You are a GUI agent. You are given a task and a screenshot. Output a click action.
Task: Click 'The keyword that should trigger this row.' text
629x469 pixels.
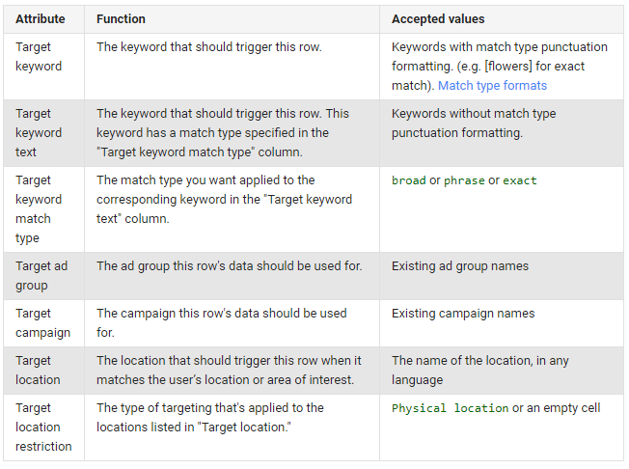coord(209,47)
